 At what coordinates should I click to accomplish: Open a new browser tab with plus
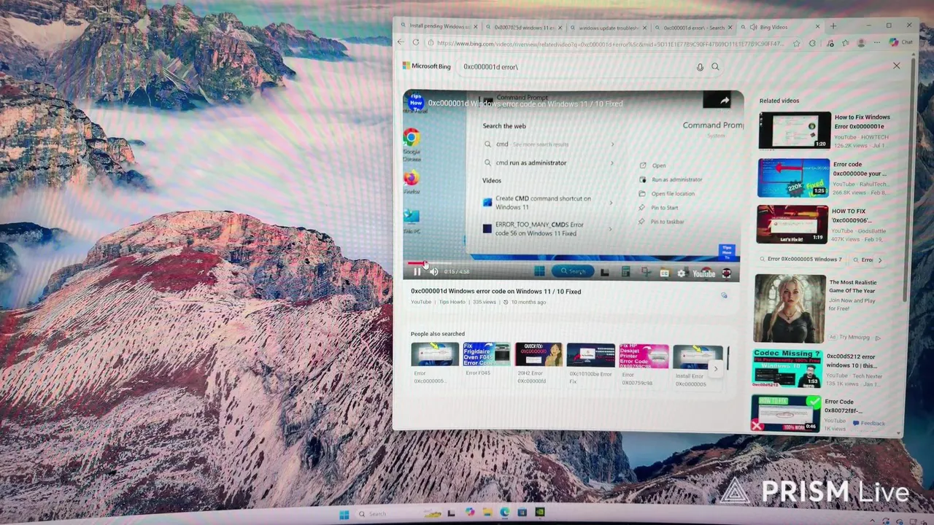tap(833, 26)
